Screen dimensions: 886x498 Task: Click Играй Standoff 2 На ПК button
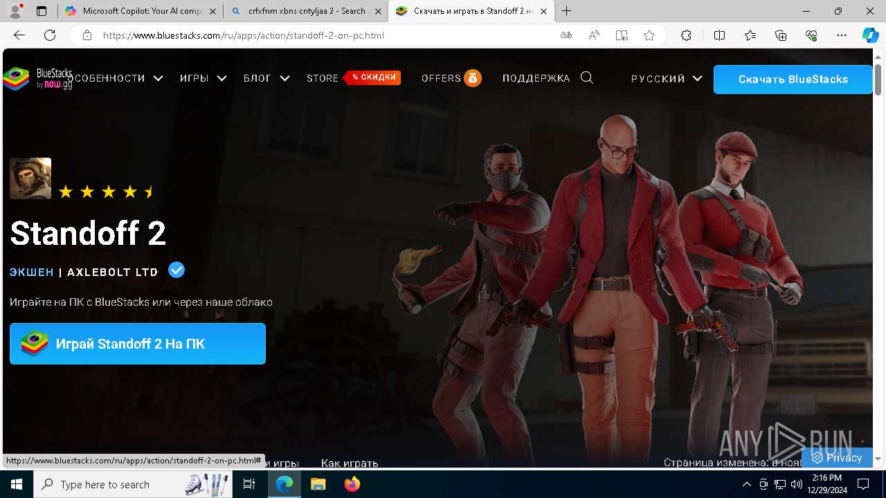138,344
